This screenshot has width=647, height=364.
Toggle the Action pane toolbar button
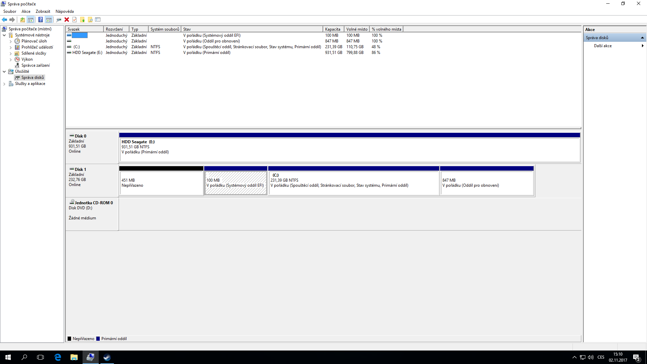coord(49,20)
